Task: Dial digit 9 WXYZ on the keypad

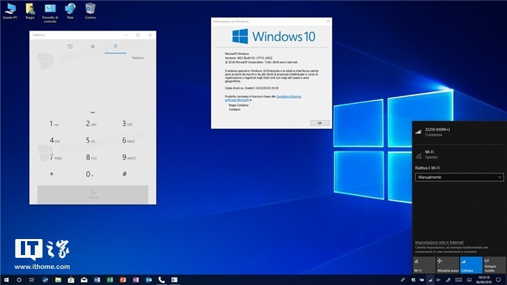Action: [x=129, y=157]
